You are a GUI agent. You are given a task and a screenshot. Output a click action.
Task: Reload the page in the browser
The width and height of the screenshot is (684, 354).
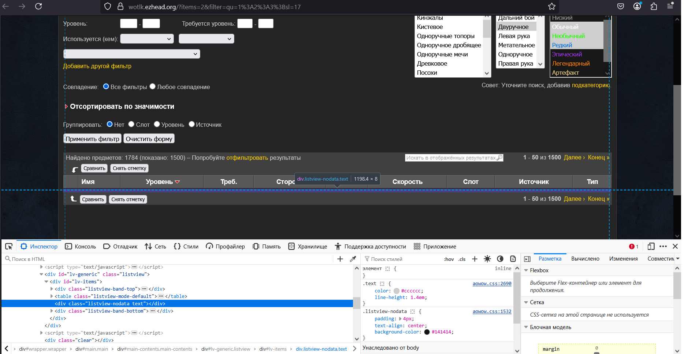(x=38, y=7)
